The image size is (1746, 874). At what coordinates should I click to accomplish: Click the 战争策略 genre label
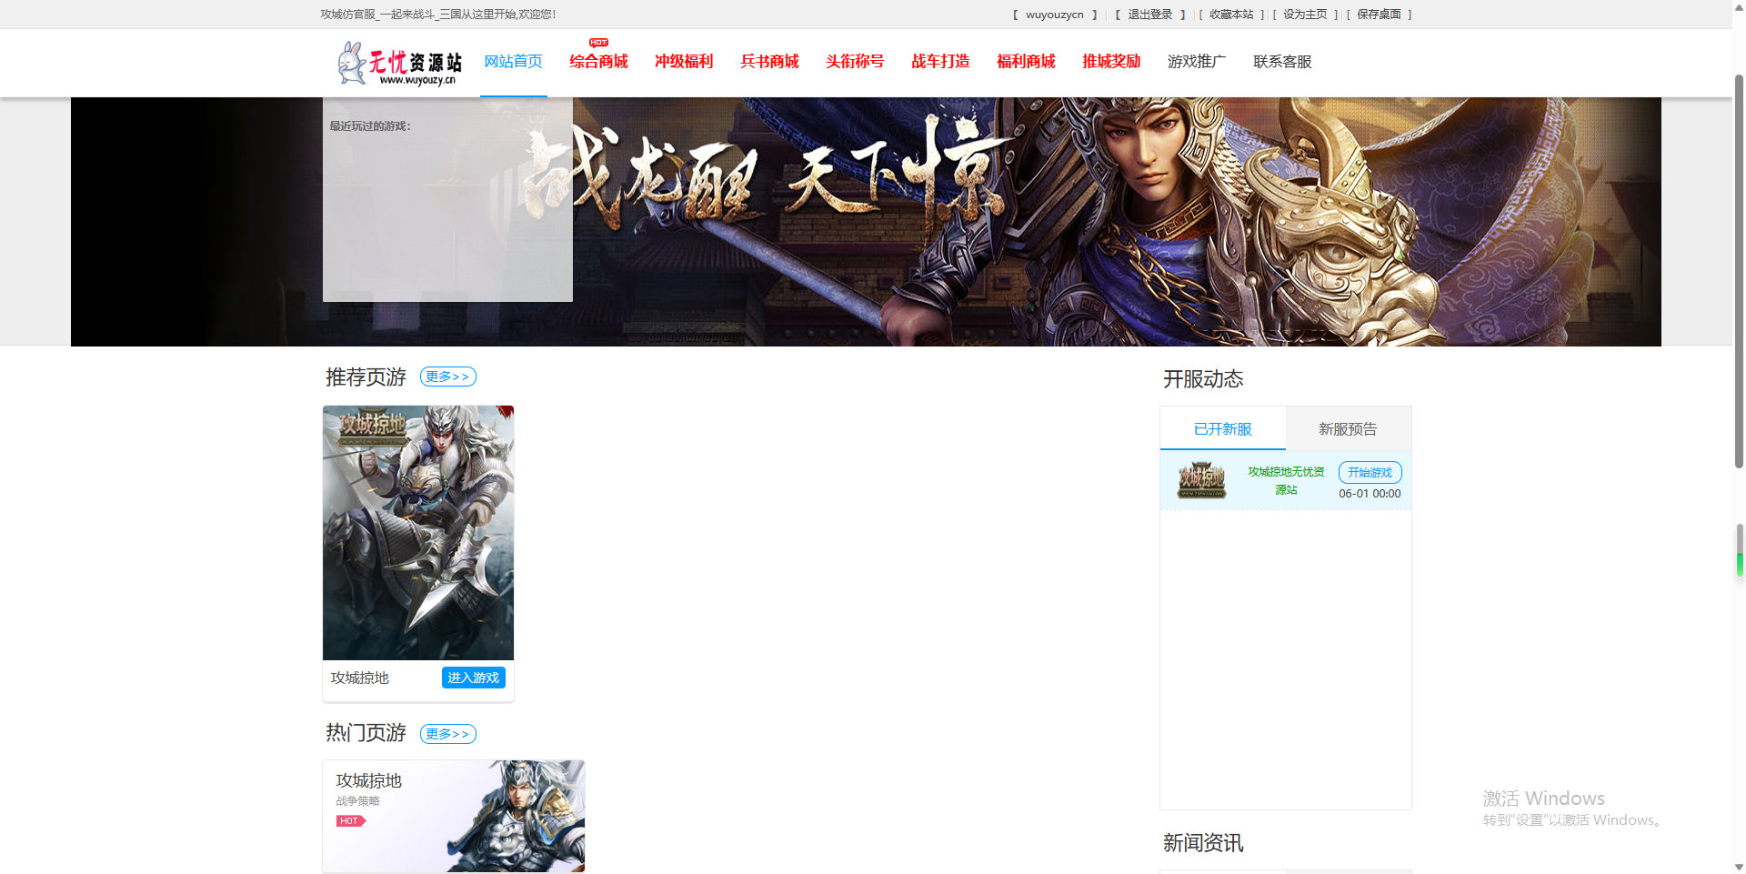357,801
